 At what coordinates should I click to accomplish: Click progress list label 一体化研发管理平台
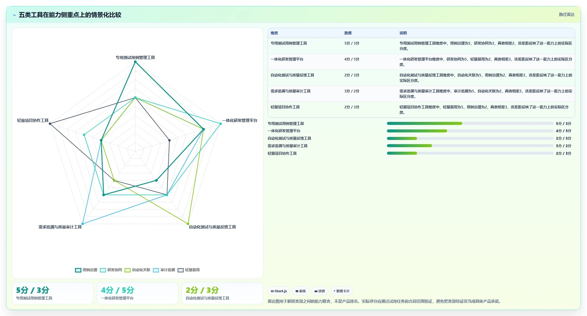point(284,131)
